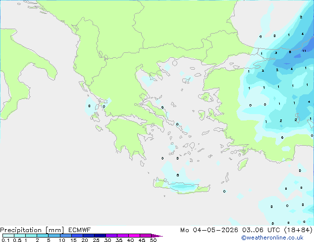Click the "Mo" weekday abbreviation

[x=184, y=230]
